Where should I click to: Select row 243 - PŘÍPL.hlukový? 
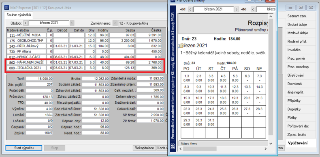[x=84, y=46]
